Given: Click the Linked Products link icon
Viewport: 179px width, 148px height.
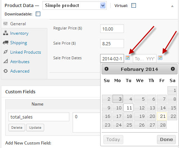Looking at the screenshot, I should [6, 52].
